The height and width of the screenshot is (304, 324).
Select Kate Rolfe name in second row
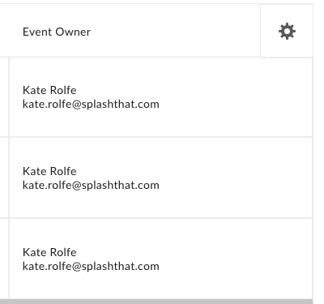pos(49,171)
